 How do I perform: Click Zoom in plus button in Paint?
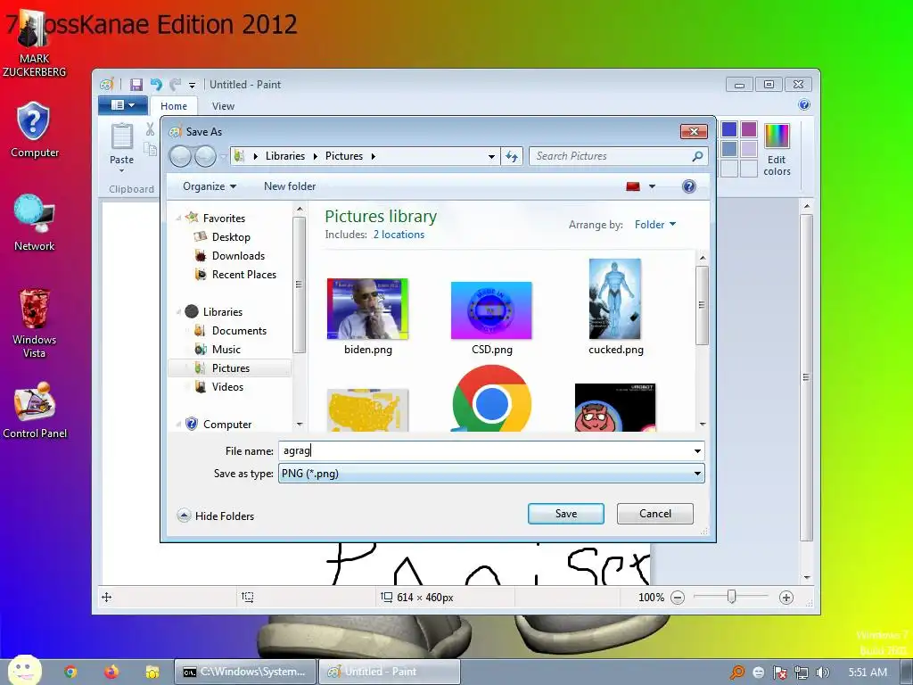pyautogui.click(x=786, y=598)
